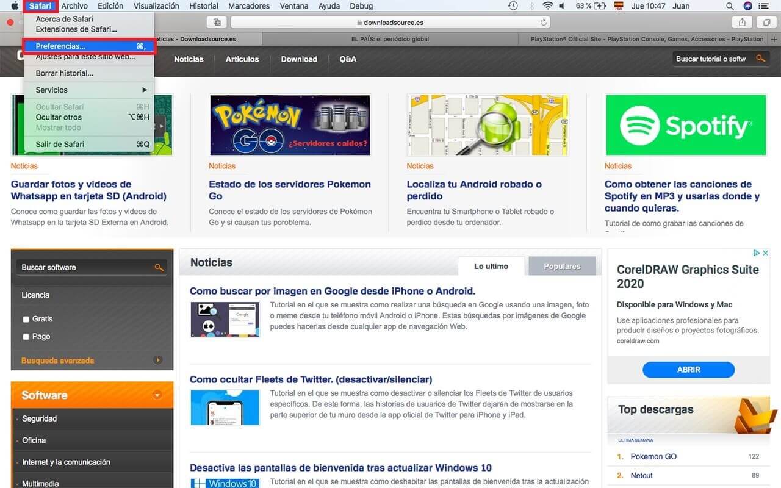Open the Visualización menu

[156, 6]
